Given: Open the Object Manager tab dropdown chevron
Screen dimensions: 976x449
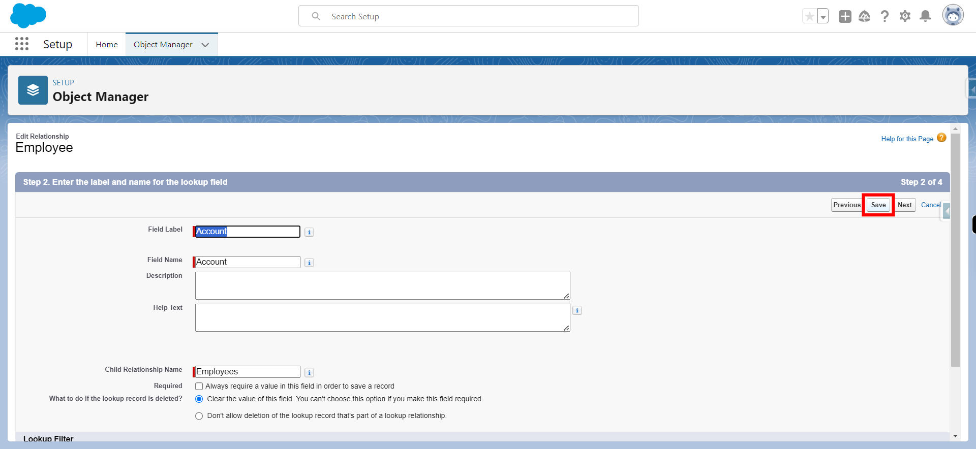Looking at the screenshot, I should click(205, 45).
